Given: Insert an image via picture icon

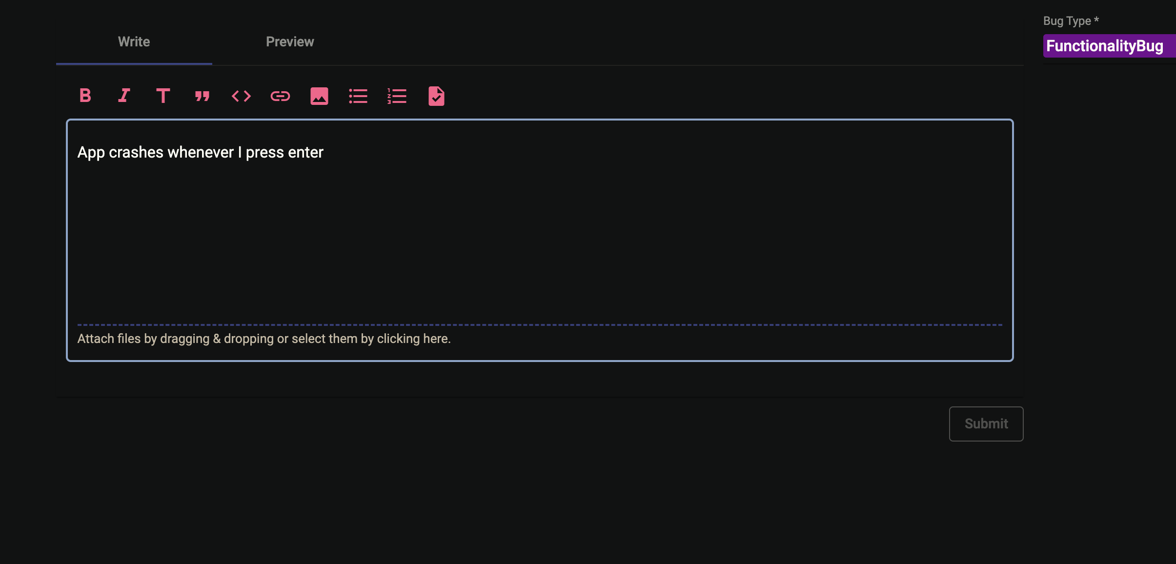Looking at the screenshot, I should click(x=319, y=96).
